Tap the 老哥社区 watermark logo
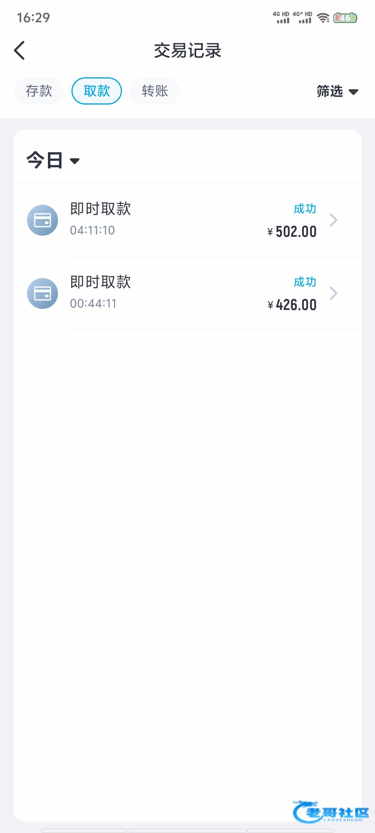The height and width of the screenshot is (833, 375). [331, 811]
